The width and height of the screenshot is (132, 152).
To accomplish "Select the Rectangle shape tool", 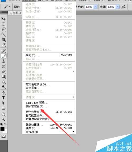I will point(3,108).
